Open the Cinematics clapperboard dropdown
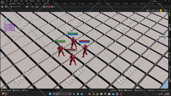 click(x=37, y=7)
